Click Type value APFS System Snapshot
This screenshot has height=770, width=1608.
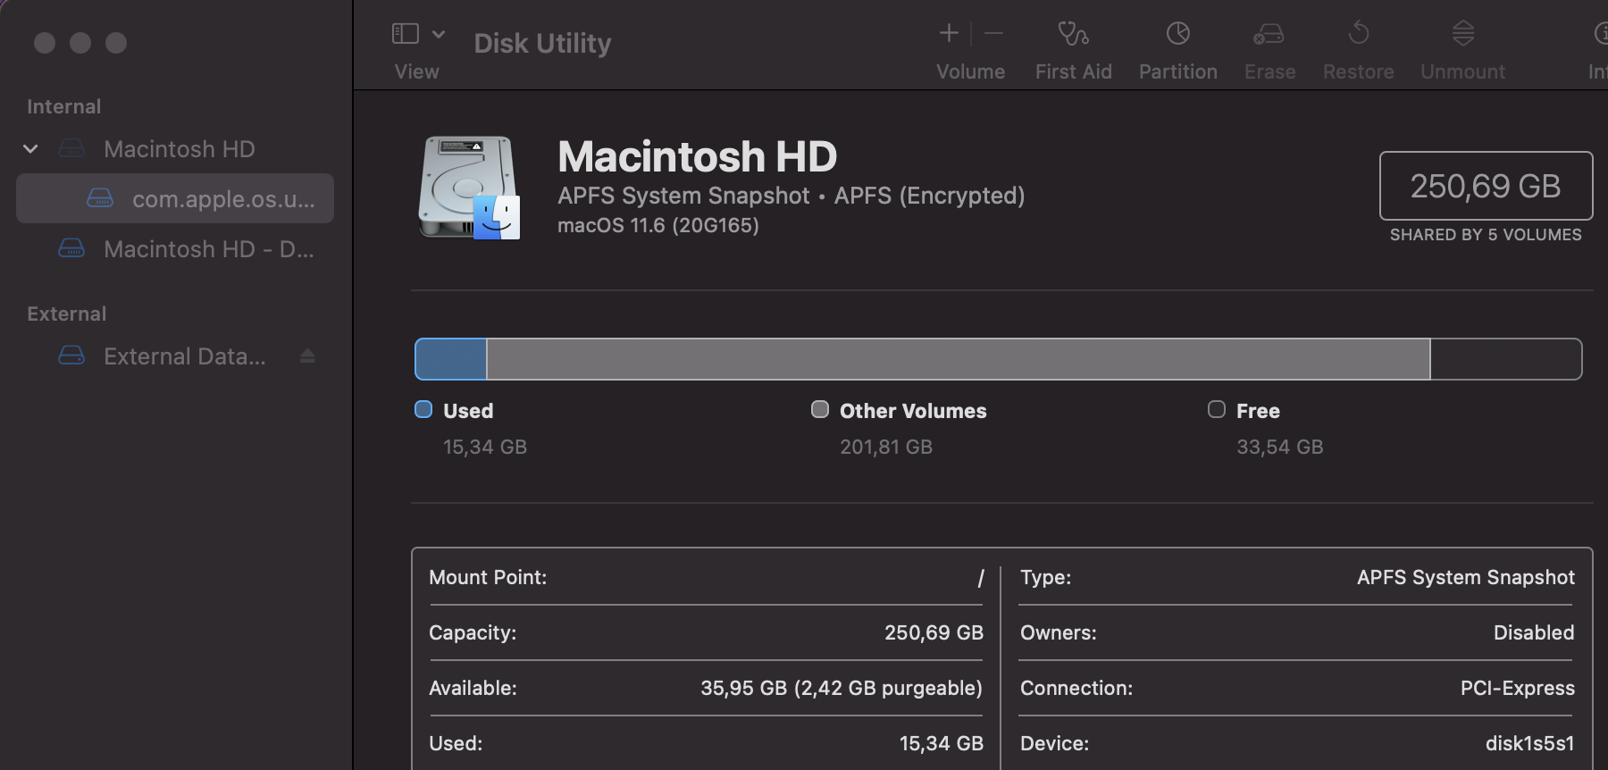[1466, 577]
